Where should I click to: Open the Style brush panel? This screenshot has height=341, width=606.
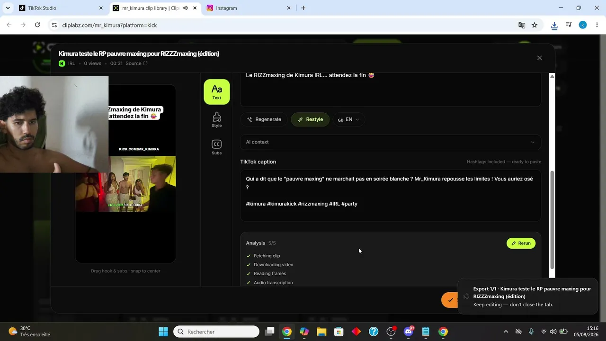pos(217,119)
